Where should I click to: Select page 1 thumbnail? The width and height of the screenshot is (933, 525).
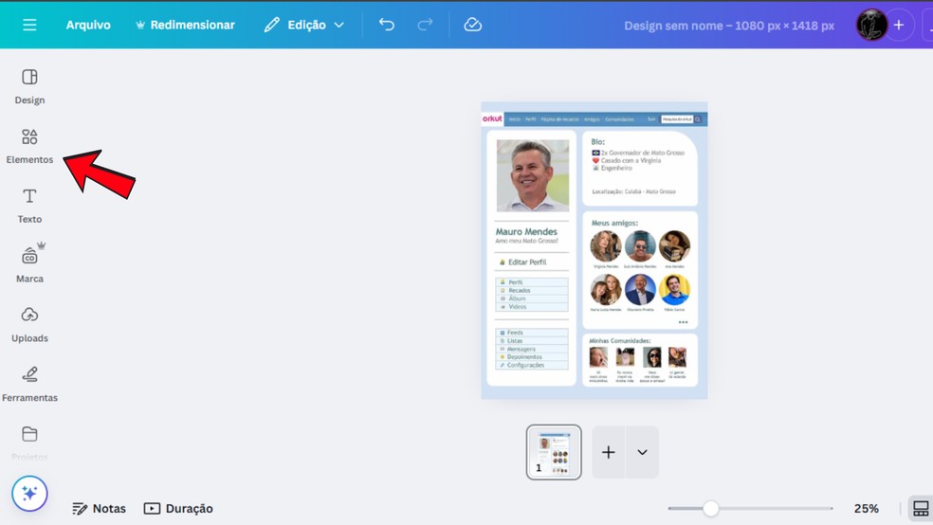554,452
